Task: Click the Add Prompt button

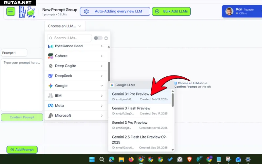Action: click(22, 150)
